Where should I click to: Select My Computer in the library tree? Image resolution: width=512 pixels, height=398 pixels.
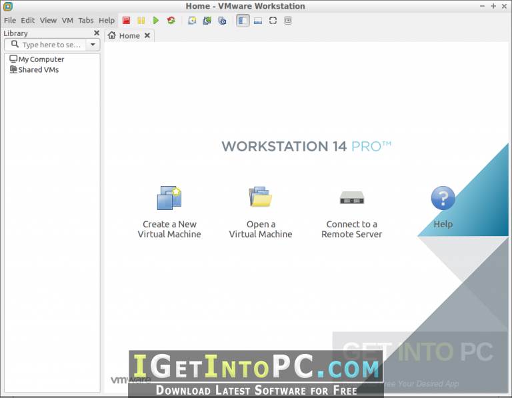(37, 59)
